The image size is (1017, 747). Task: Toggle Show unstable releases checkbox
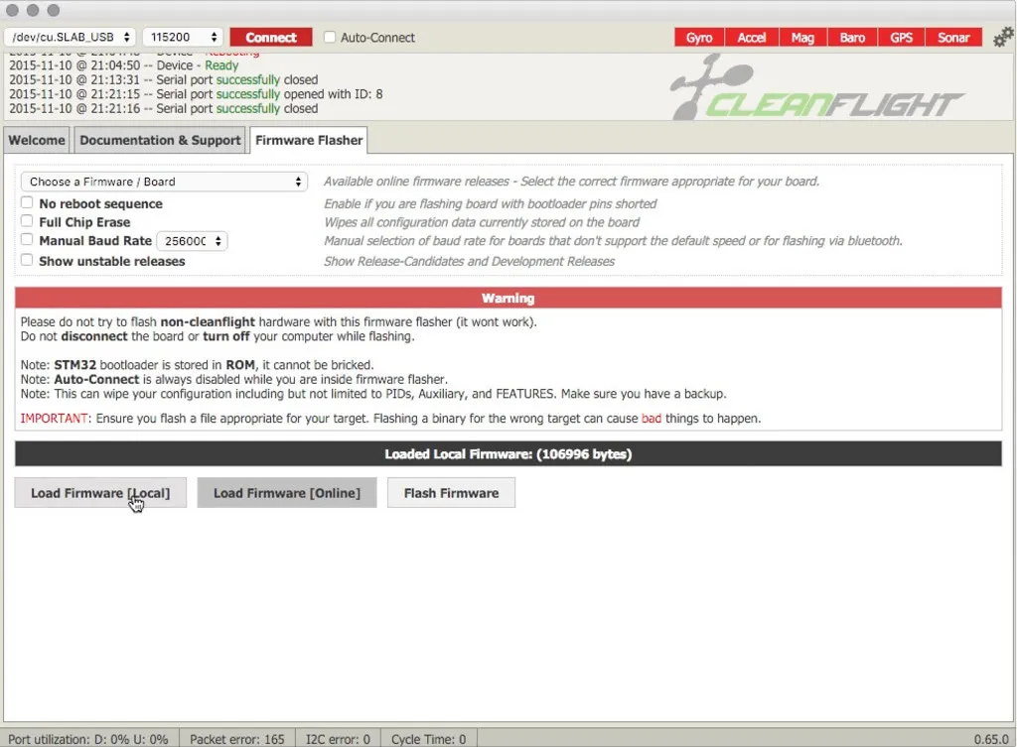pos(28,261)
